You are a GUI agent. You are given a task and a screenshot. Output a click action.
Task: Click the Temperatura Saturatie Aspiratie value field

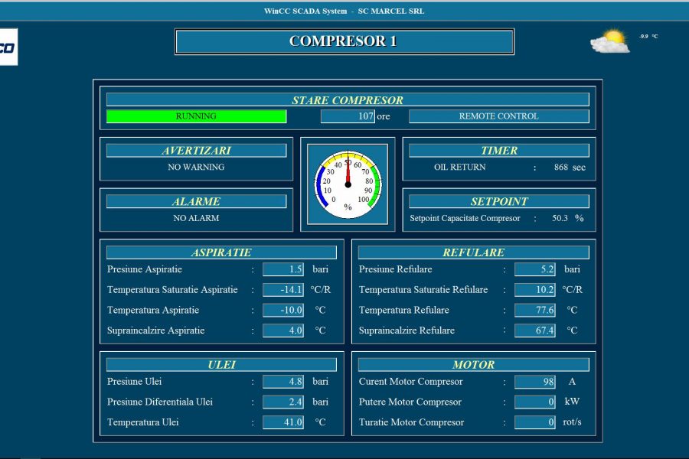click(283, 290)
